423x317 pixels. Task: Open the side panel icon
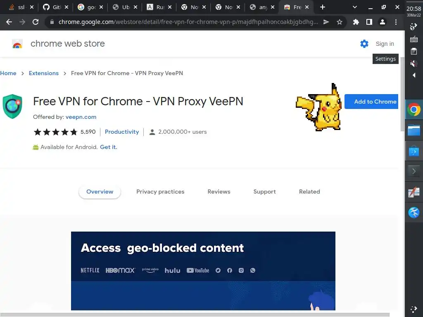tap(369, 22)
